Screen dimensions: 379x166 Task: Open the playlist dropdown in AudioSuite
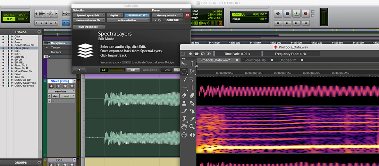(x=115, y=15)
